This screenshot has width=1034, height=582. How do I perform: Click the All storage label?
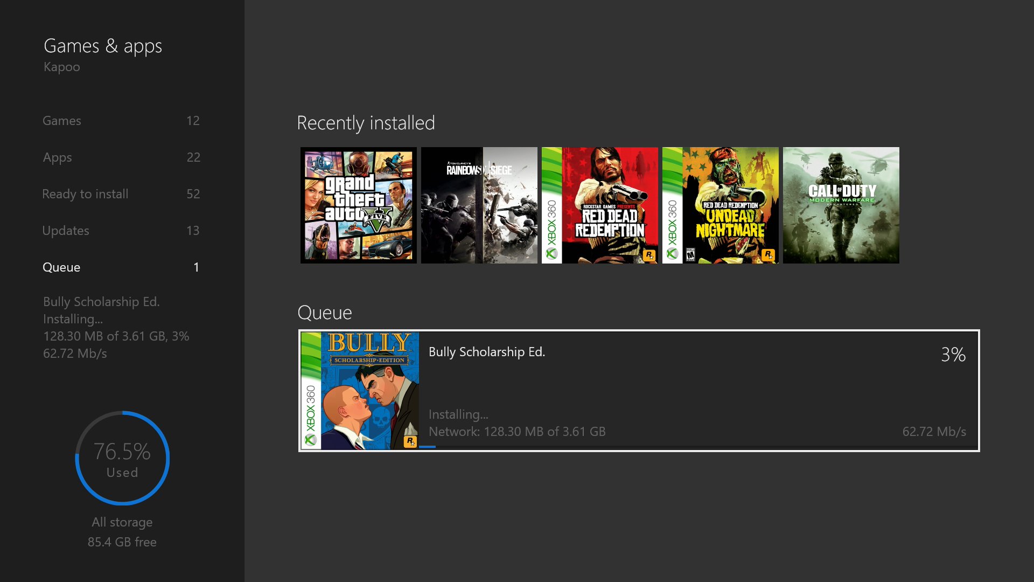pos(122,522)
